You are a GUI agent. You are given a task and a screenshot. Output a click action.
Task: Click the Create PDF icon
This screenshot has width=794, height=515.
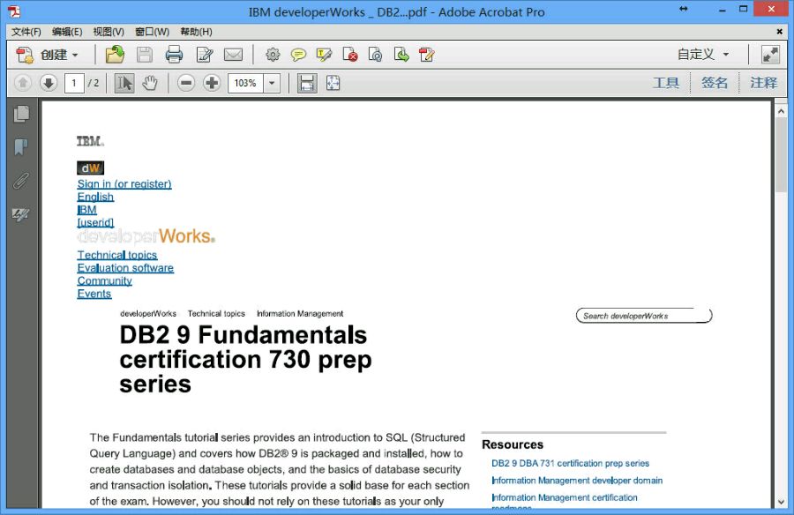pos(24,55)
